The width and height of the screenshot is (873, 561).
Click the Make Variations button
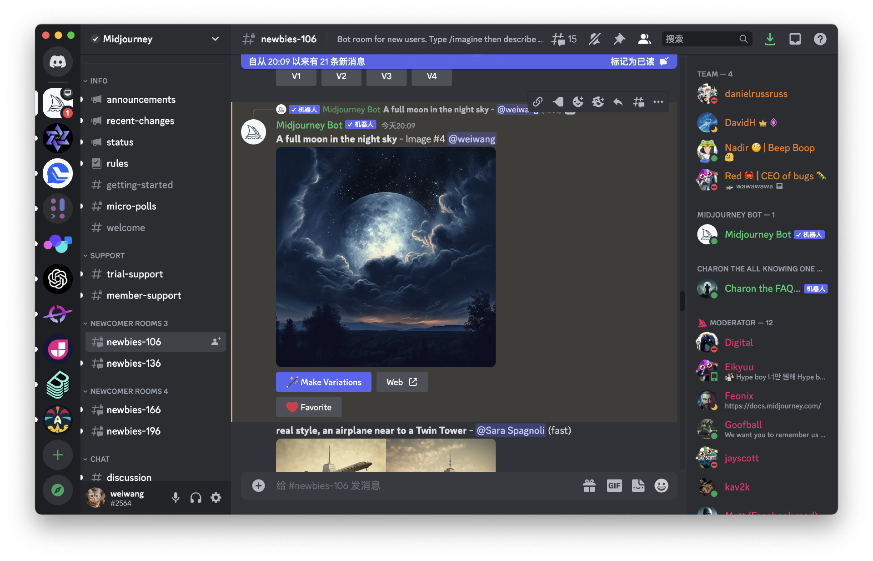(x=324, y=382)
